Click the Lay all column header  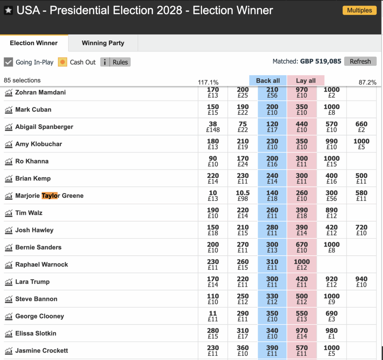306,80
